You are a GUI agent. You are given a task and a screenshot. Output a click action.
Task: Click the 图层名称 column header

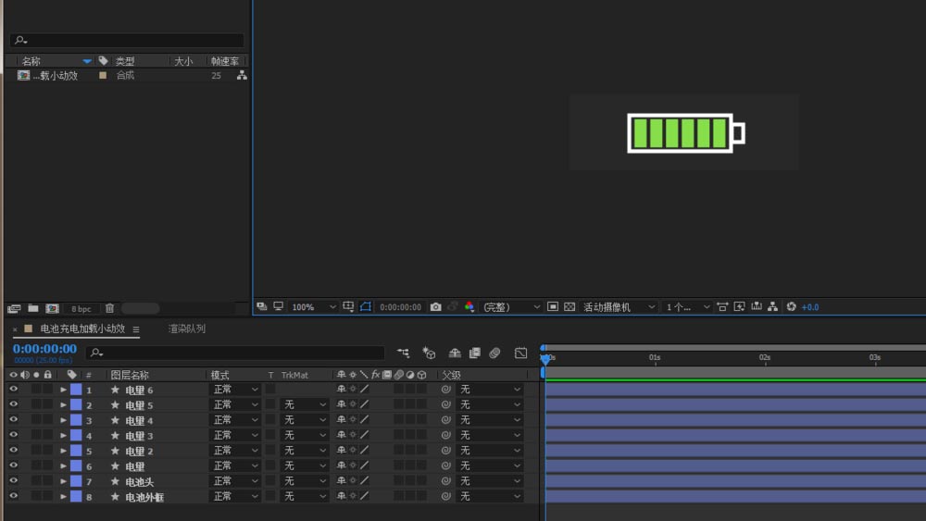coord(130,375)
